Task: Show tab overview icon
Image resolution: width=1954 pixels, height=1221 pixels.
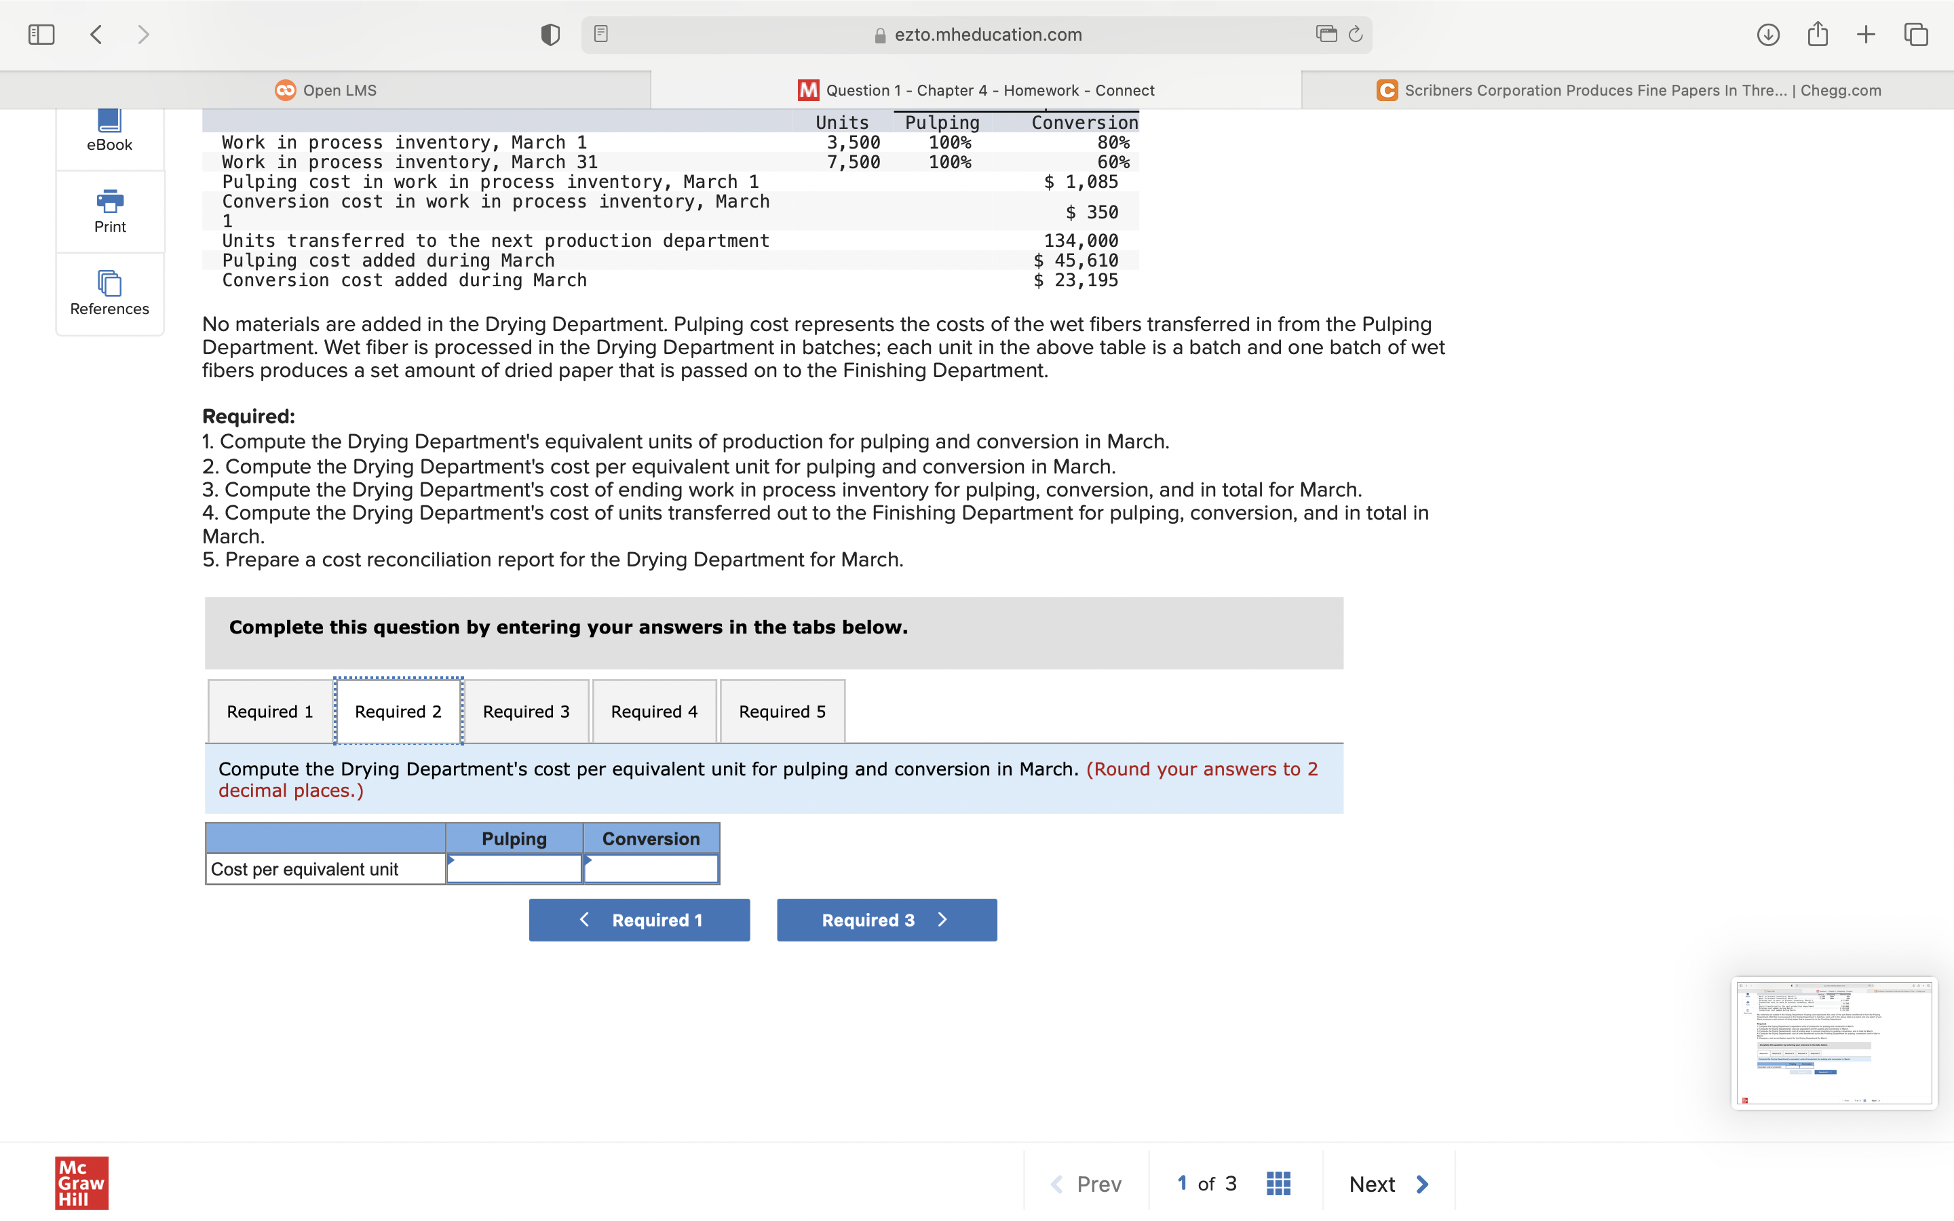Action: pos(1916,35)
